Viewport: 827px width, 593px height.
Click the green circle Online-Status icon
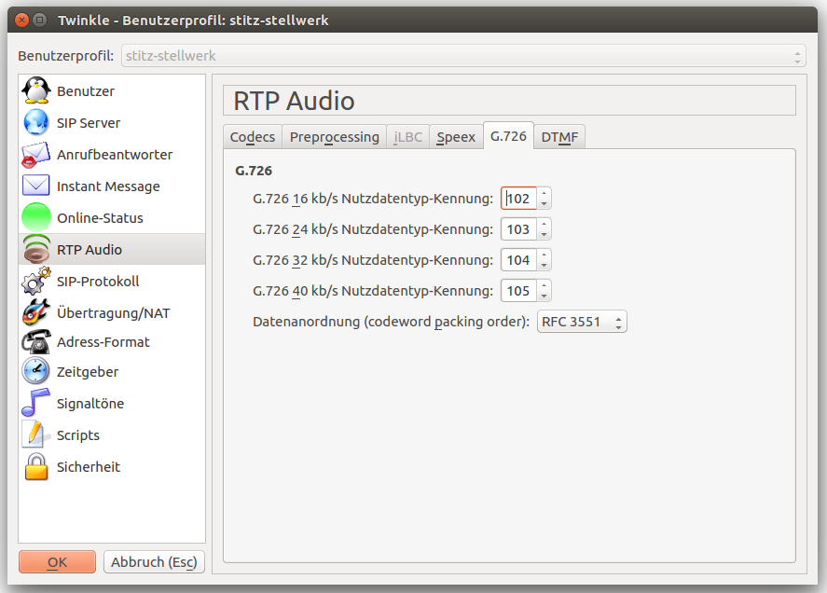point(35,217)
